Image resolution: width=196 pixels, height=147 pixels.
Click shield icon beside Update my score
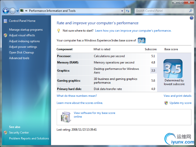click(x=166, y=103)
